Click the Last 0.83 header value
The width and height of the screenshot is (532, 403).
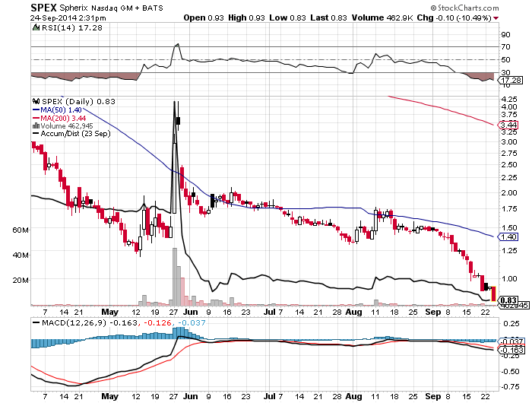[x=329, y=17]
